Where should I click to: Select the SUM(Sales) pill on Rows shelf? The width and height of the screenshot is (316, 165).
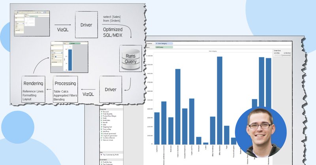(x=164, y=47)
